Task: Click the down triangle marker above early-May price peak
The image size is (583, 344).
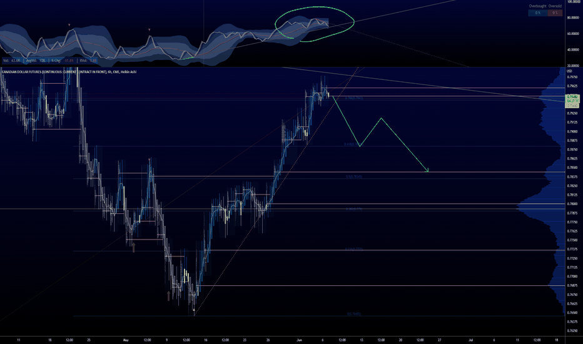Action: [x=150, y=160]
